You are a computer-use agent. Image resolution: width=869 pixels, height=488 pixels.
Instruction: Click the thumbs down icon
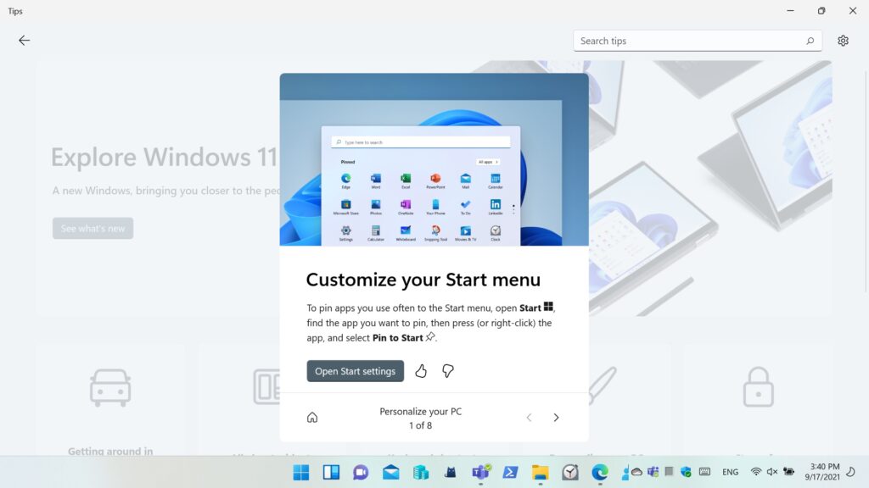tap(448, 371)
